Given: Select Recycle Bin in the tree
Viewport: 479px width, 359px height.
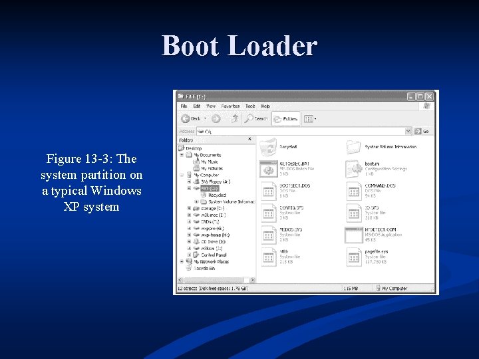Looking at the screenshot, I should tap(204, 269).
